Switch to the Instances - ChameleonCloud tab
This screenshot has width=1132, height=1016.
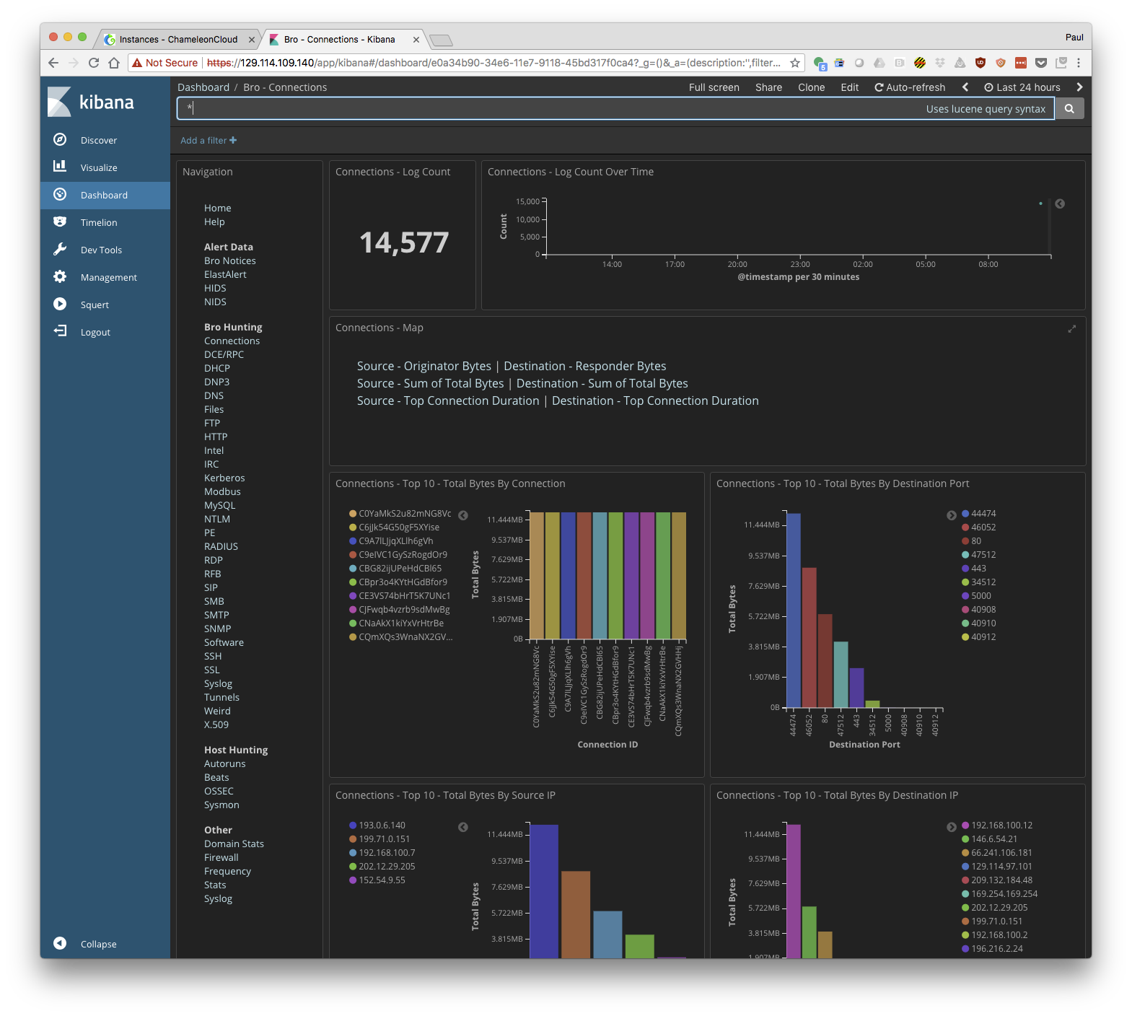178,40
